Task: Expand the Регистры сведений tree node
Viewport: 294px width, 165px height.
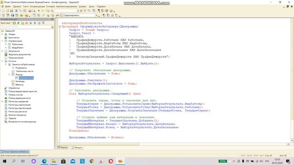Action: 2,102
